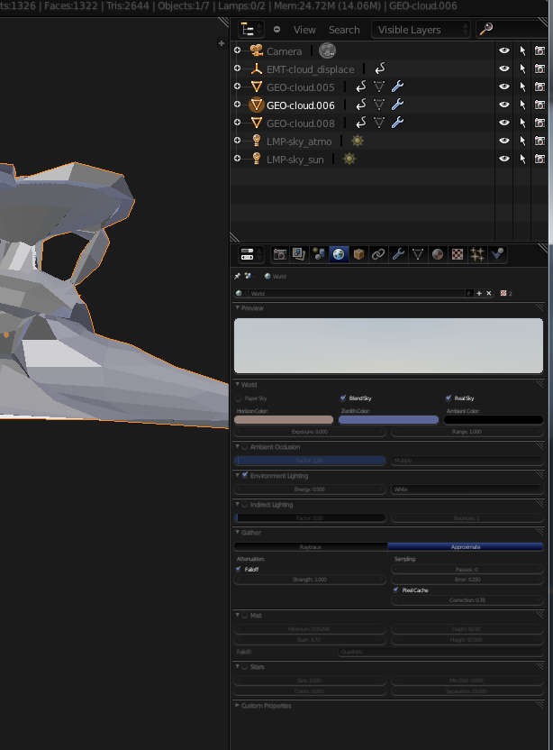Click the X to unlink world datablock
553x750 pixels.
pos(488,293)
